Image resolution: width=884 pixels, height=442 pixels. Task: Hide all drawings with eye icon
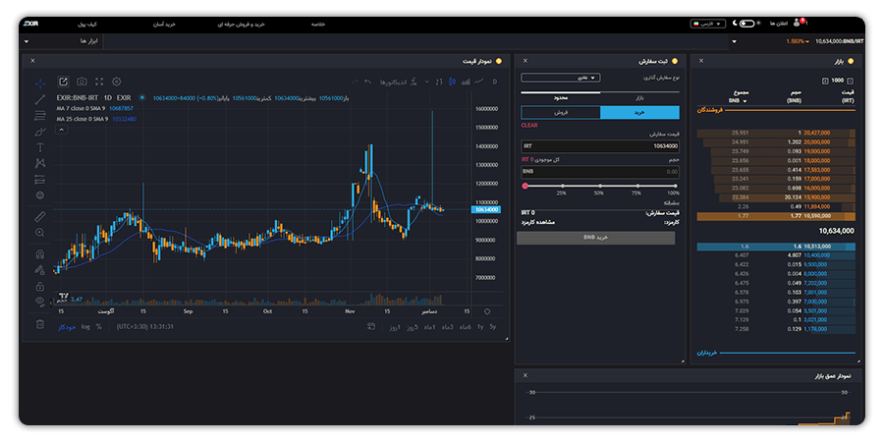[x=40, y=302]
